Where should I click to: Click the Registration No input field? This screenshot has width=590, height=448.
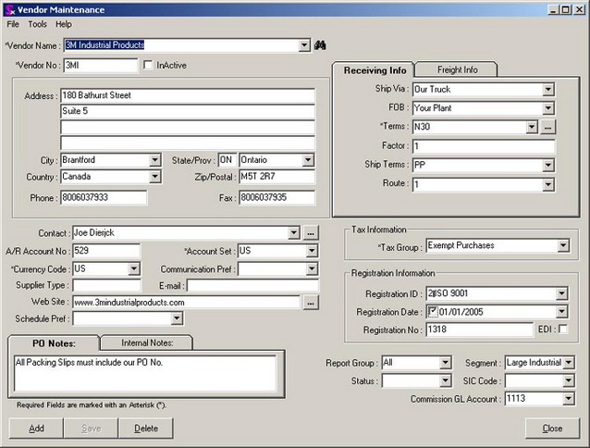[479, 330]
